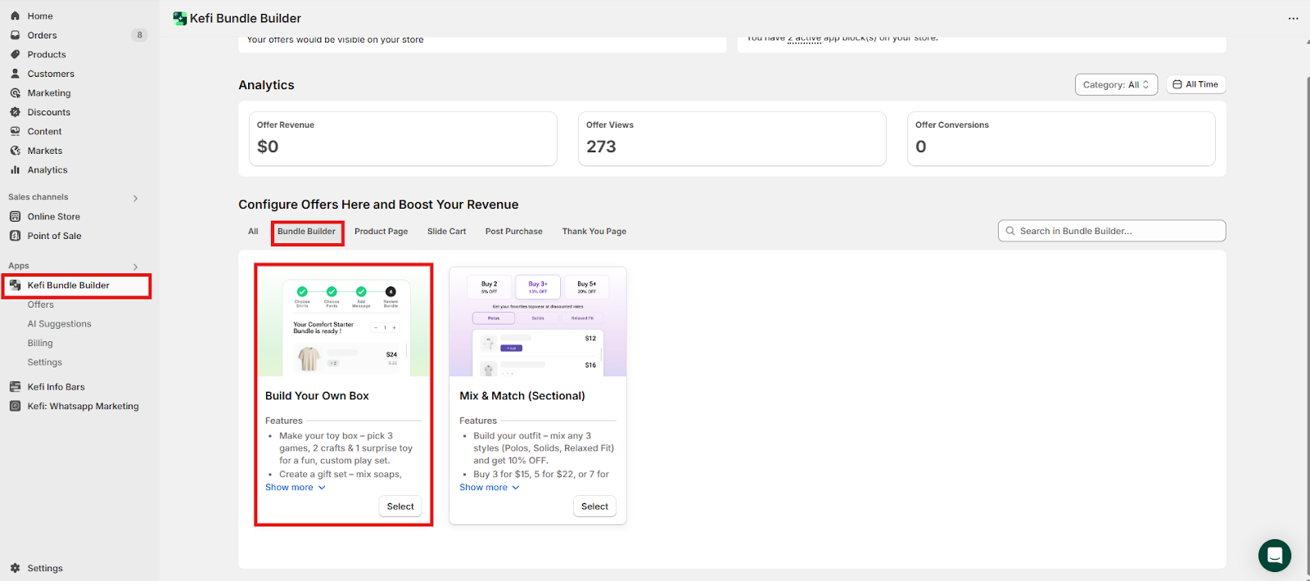Expand Show more under Mix & Match
Image resolution: width=1310 pixels, height=581 pixels.
point(489,488)
